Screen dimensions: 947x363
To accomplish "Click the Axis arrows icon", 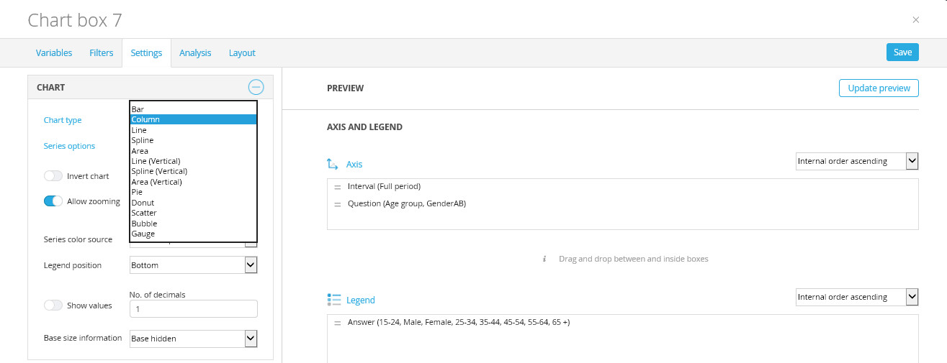I will tap(333, 164).
